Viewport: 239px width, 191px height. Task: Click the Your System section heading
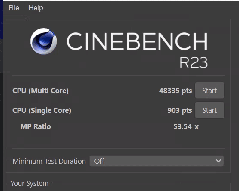pyautogui.click(x=30, y=183)
